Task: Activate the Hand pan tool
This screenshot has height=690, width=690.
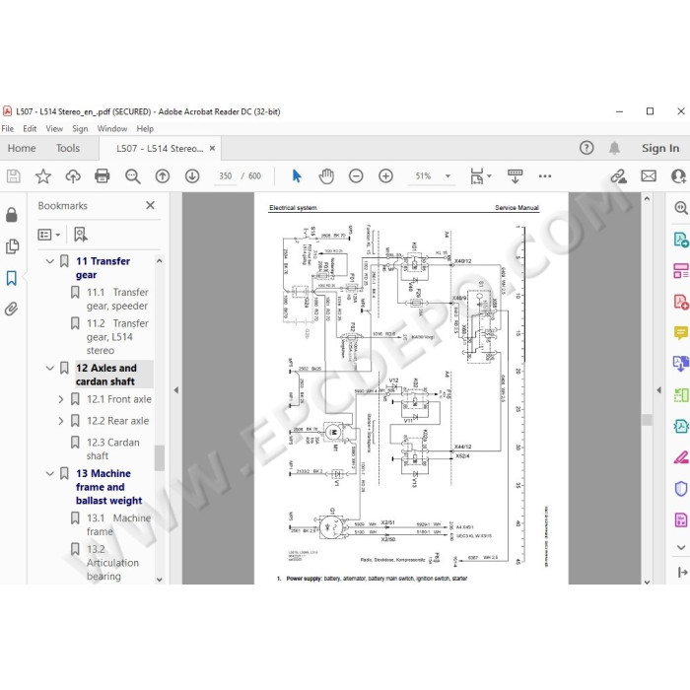Action: coord(326,176)
